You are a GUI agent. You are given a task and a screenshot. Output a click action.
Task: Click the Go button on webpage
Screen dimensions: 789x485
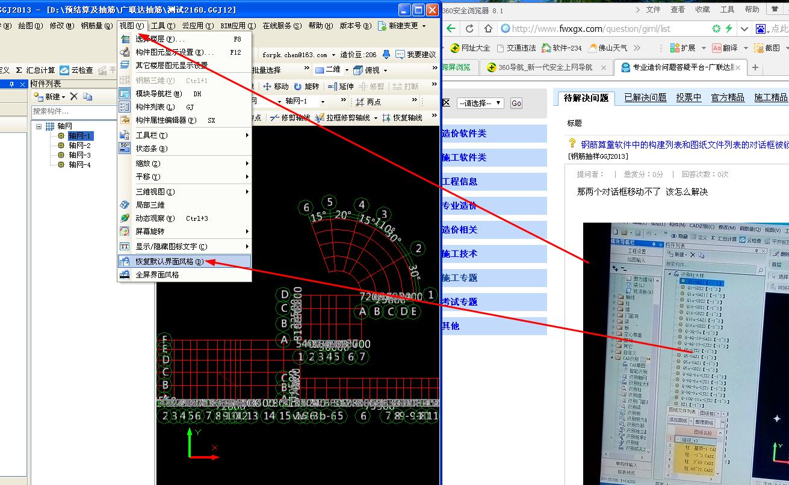coord(516,103)
